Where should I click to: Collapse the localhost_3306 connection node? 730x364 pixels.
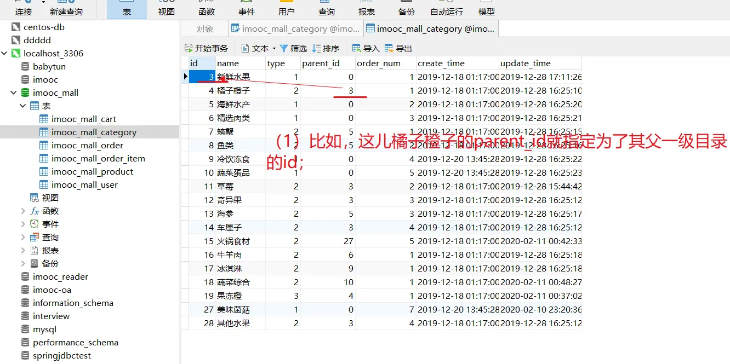click(x=4, y=53)
